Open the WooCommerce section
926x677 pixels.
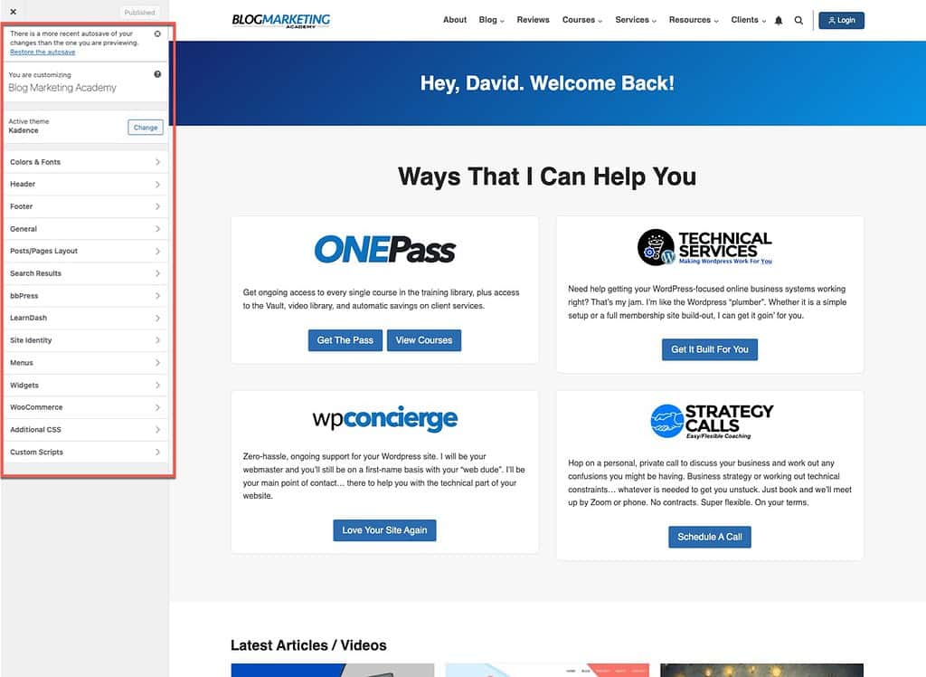(x=86, y=407)
